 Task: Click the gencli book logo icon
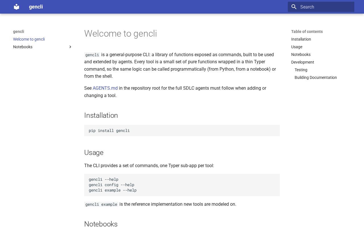click(16, 7)
